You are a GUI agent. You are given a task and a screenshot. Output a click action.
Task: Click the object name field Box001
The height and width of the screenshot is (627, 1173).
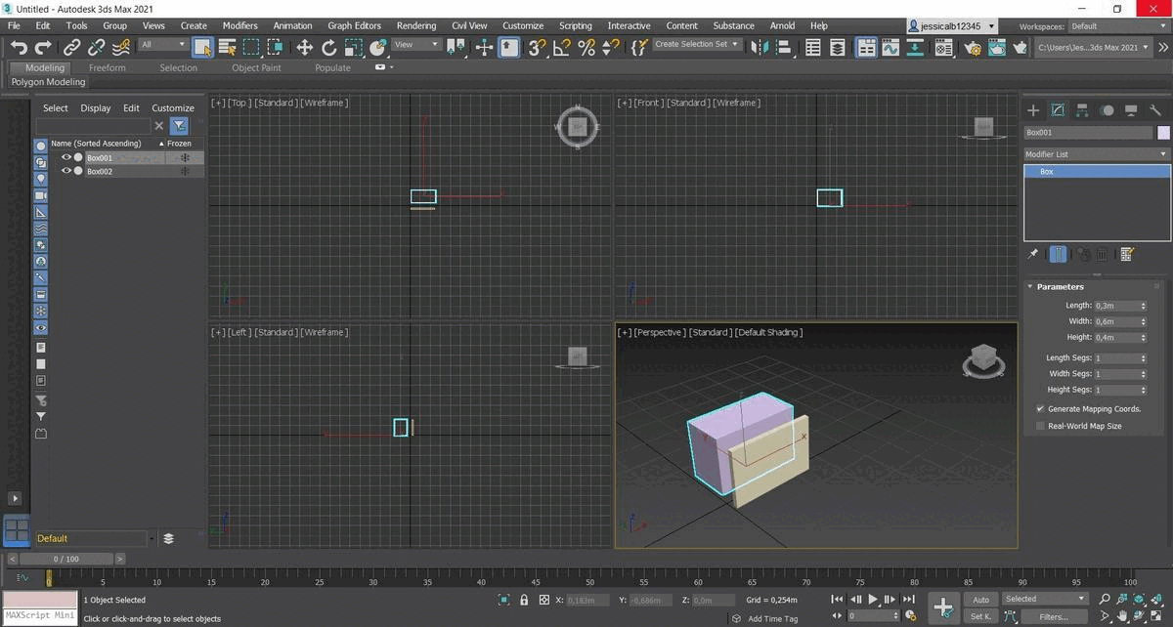point(1089,132)
